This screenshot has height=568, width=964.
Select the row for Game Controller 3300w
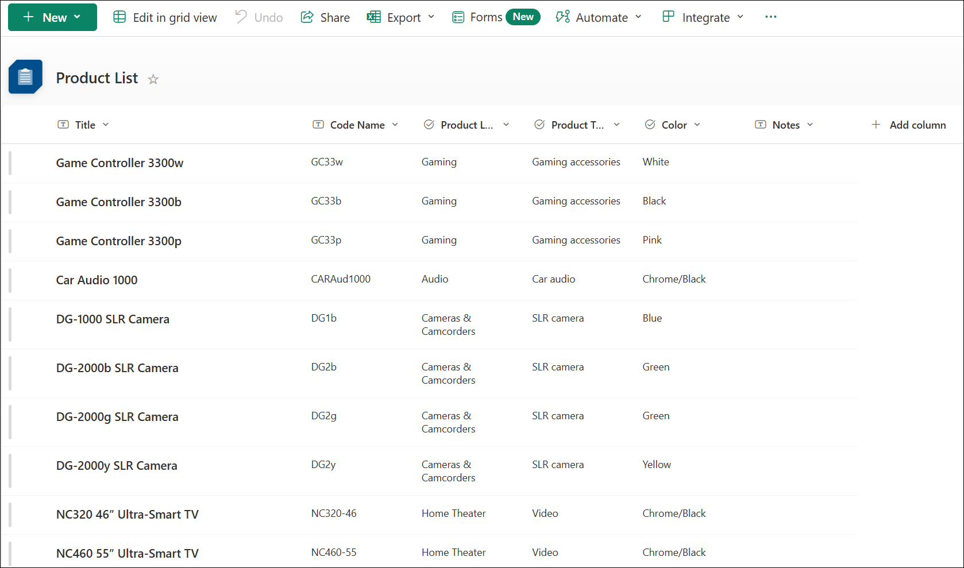(x=10, y=164)
